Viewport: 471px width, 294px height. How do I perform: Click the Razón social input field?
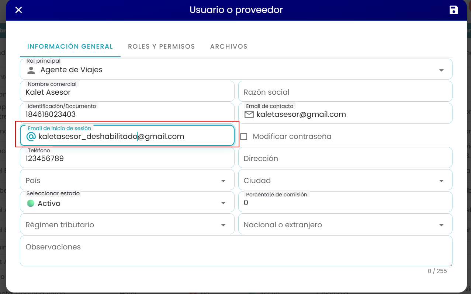(345, 91)
